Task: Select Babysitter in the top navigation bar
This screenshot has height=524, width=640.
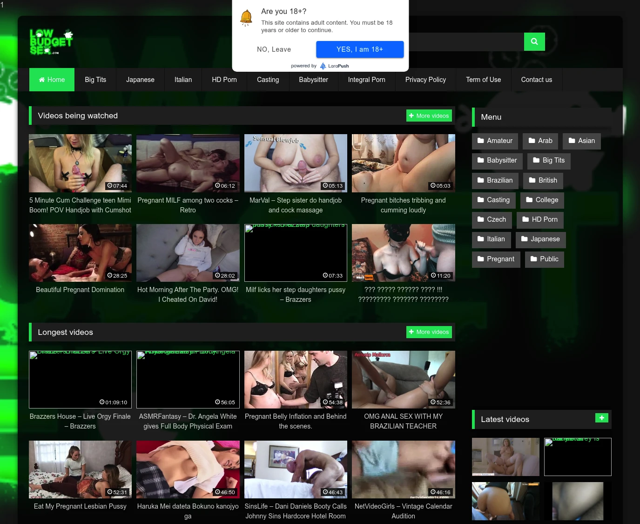Action: pyautogui.click(x=313, y=80)
